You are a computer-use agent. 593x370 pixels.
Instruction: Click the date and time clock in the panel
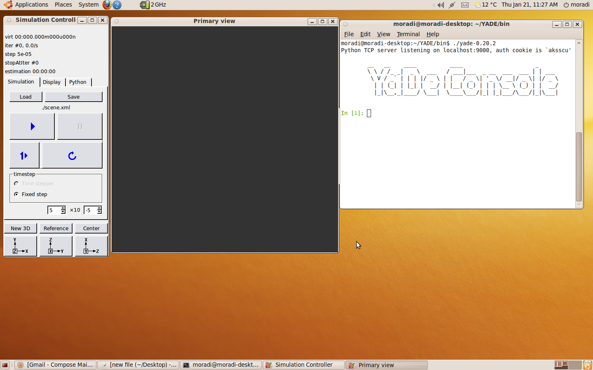[x=530, y=5]
